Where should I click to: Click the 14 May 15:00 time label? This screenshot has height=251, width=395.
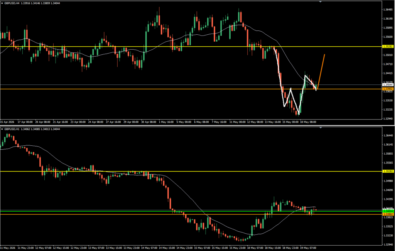[167, 248]
